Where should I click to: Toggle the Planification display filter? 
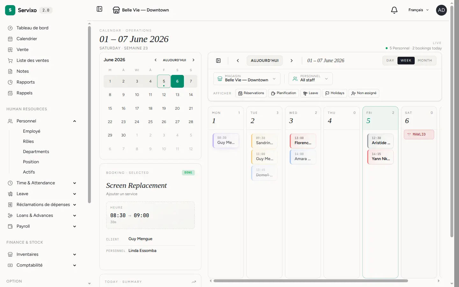[284, 93]
